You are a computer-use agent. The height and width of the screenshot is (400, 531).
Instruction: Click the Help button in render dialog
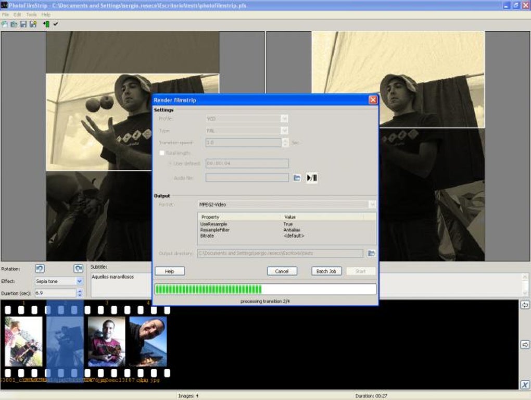(170, 271)
